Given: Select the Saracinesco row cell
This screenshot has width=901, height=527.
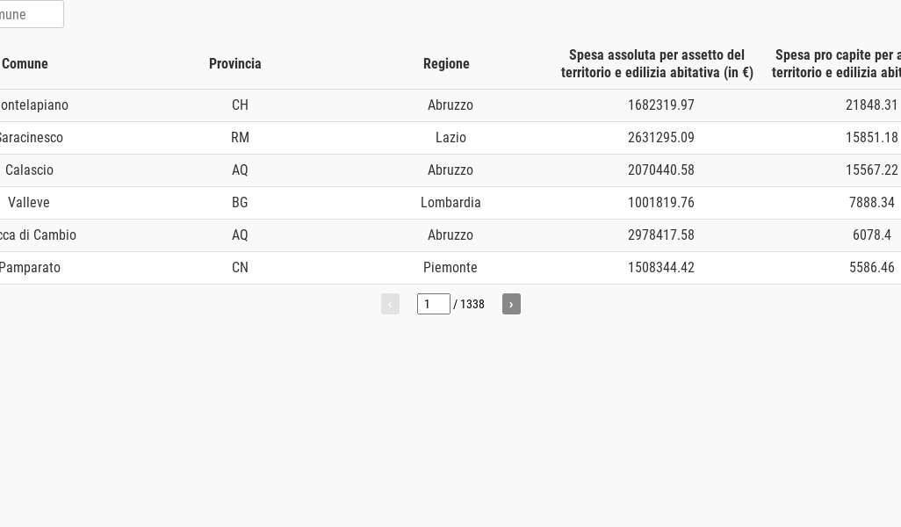Looking at the screenshot, I should coord(30,138).
